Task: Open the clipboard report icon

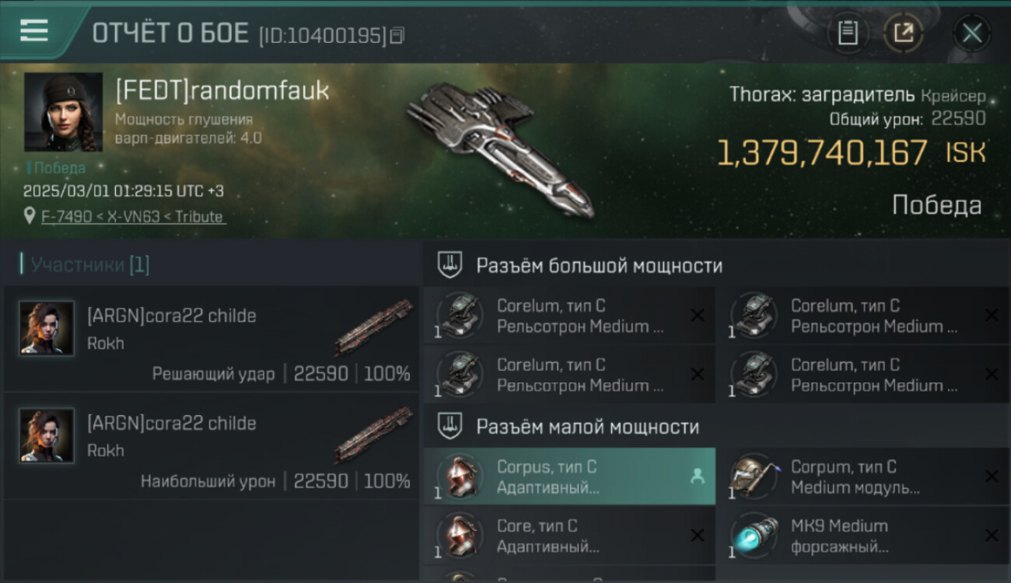Action: (848, 33)
